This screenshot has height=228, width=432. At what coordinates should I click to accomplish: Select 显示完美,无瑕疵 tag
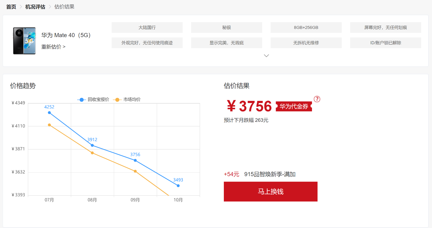[x=227, y=43]
